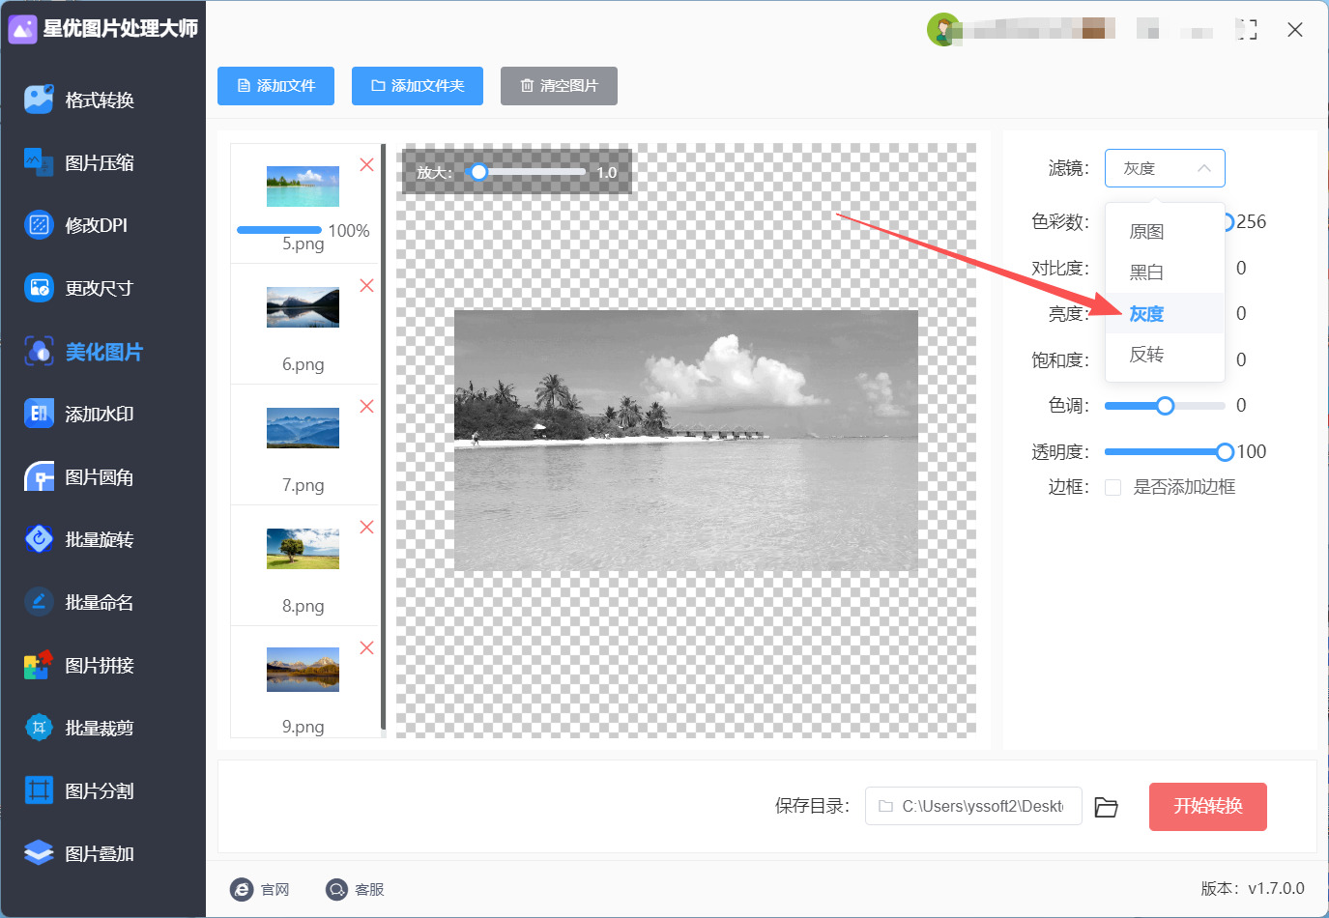Click the 透明度 opacity slider handle
1329x918 pixels.
point(1226,452)
